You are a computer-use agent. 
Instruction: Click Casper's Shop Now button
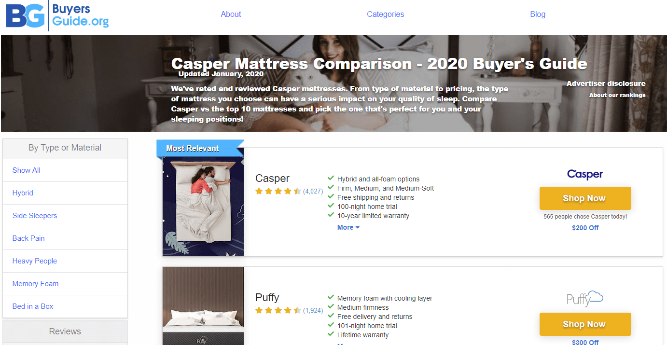(x=585, y=198)
